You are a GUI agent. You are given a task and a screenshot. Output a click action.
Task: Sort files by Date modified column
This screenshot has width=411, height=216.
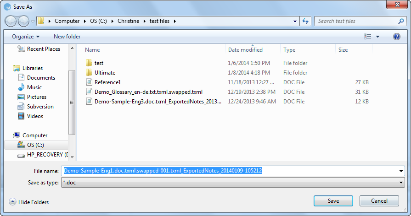click(245, 50)
